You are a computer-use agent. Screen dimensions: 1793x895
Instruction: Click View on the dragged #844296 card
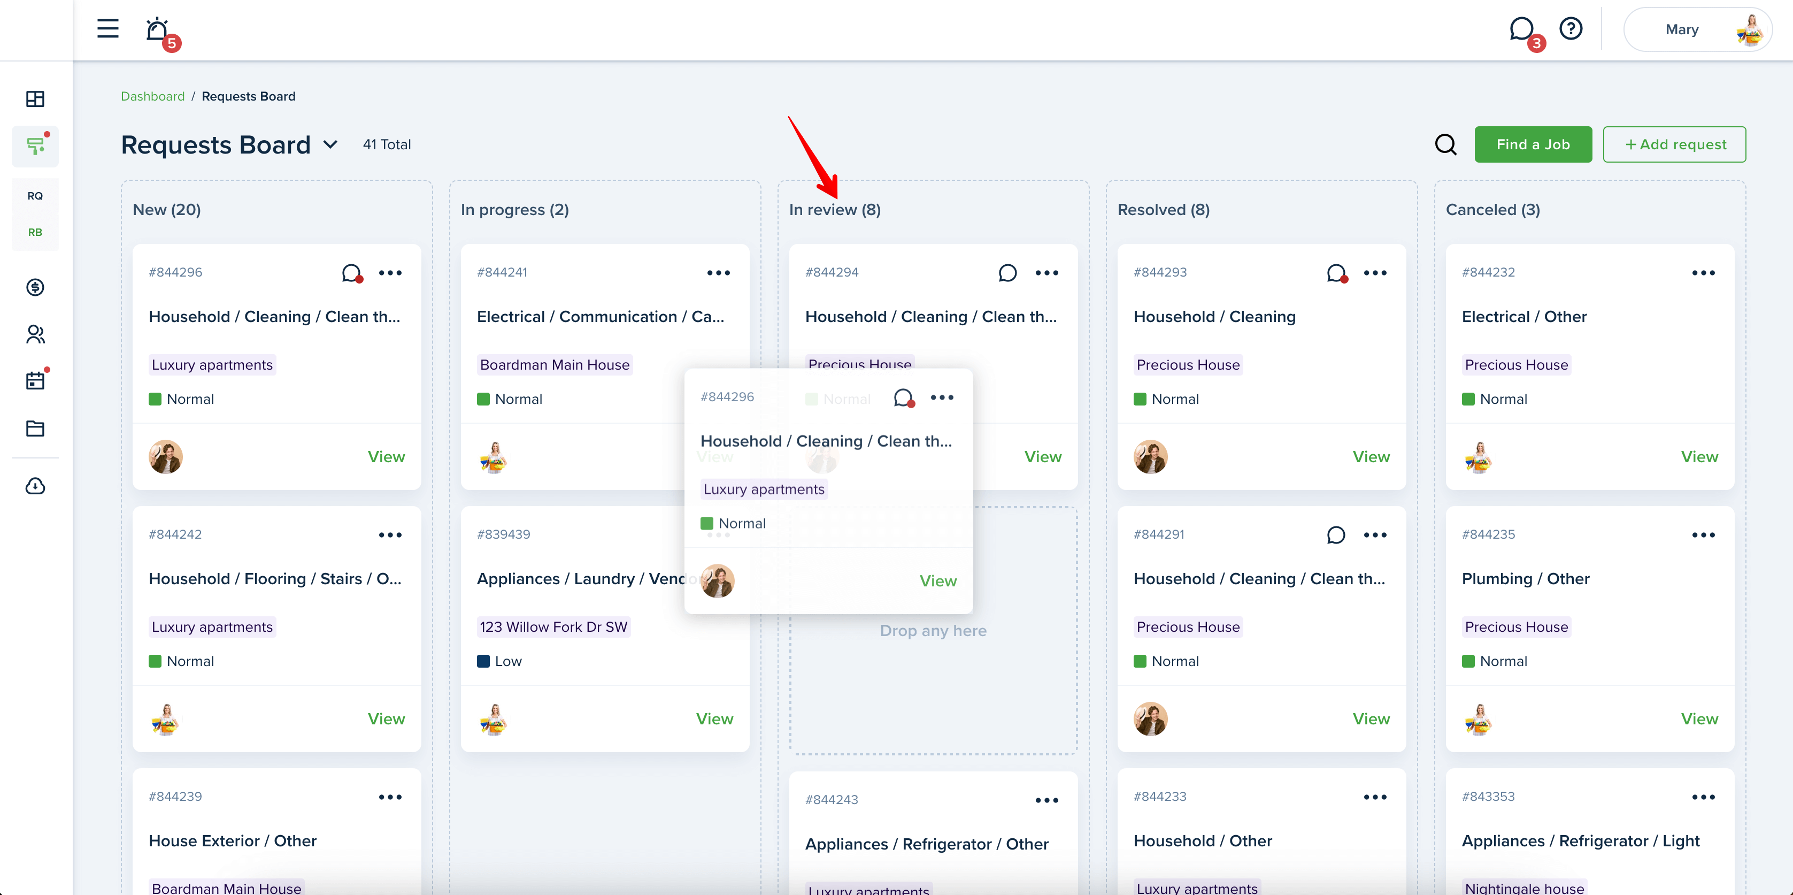pyautogui.click(x=937, y=581)
